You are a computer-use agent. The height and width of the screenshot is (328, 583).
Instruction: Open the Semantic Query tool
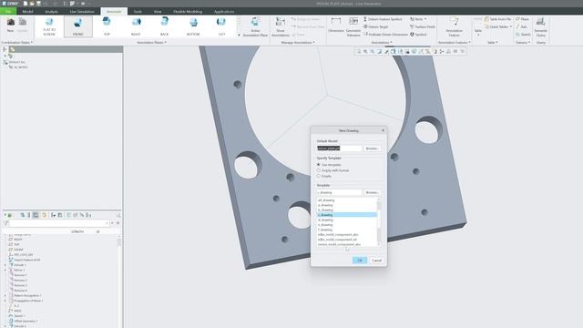pyautogui.click(x=540, y=26)
